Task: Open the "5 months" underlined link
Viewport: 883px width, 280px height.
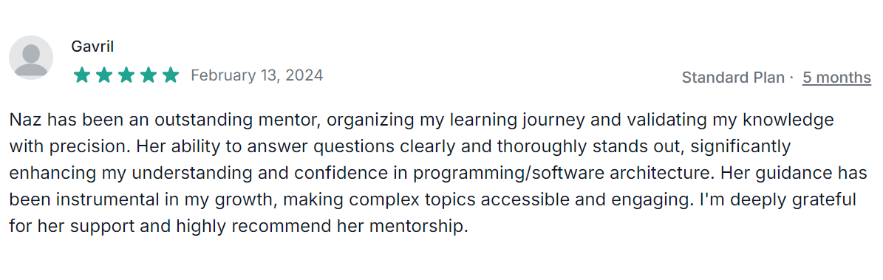Action: click(837, 77)
